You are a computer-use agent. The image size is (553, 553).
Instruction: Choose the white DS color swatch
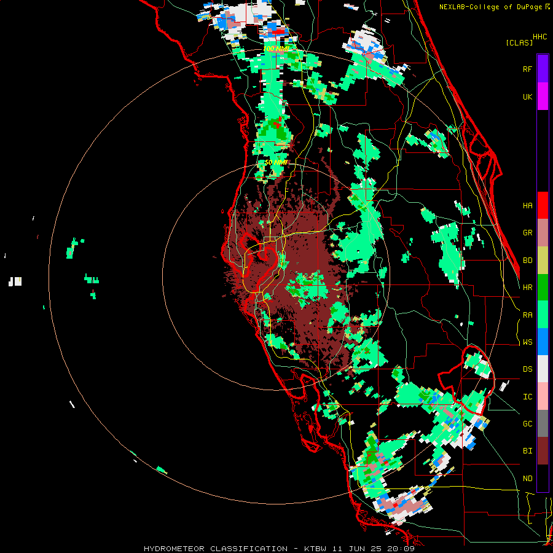[x=543, y=369]
